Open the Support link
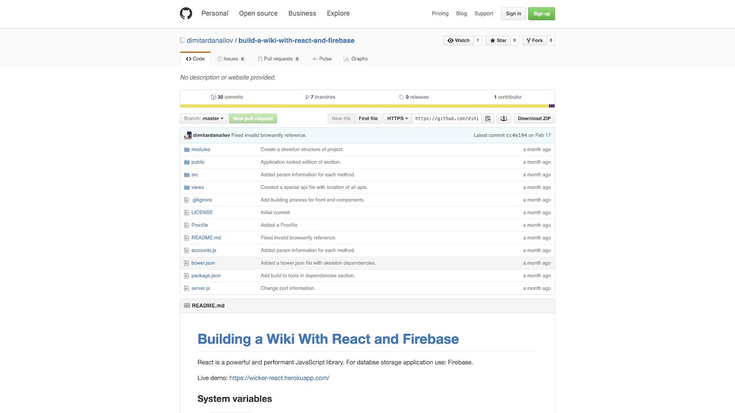 point(483,14)
